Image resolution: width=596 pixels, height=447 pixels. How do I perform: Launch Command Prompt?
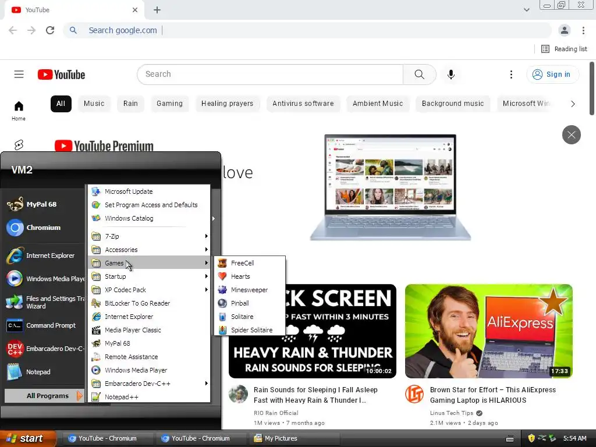[x=44, y=325]
